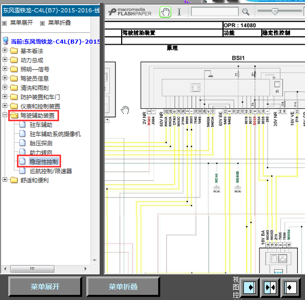The width and height of the screenshot is (305, 300).
Task: Click the BSI1 label in diagram
Action: [x=238, y=58]
